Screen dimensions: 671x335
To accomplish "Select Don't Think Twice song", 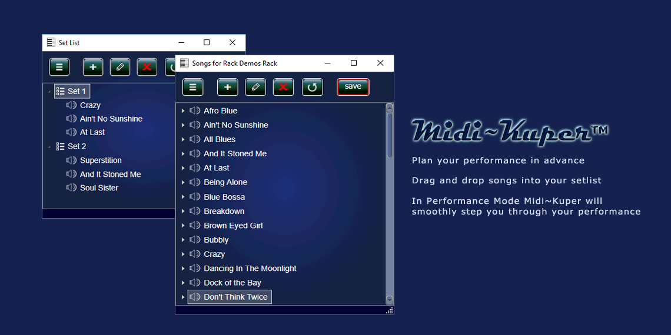I will pyautogui.click(x=235, y=297).
